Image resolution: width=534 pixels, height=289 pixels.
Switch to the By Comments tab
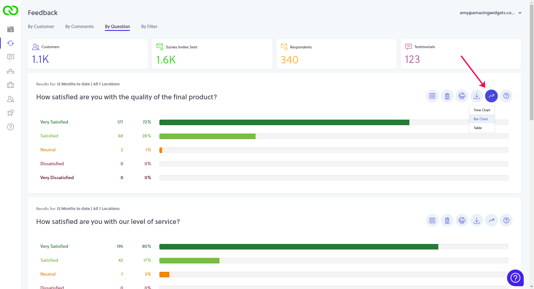[80, 26]
